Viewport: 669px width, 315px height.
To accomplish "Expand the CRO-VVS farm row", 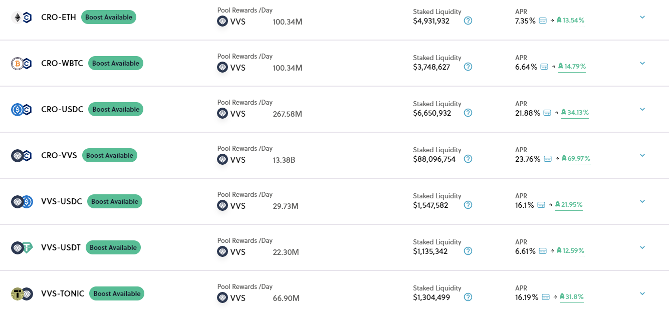I will click(642, 155).
